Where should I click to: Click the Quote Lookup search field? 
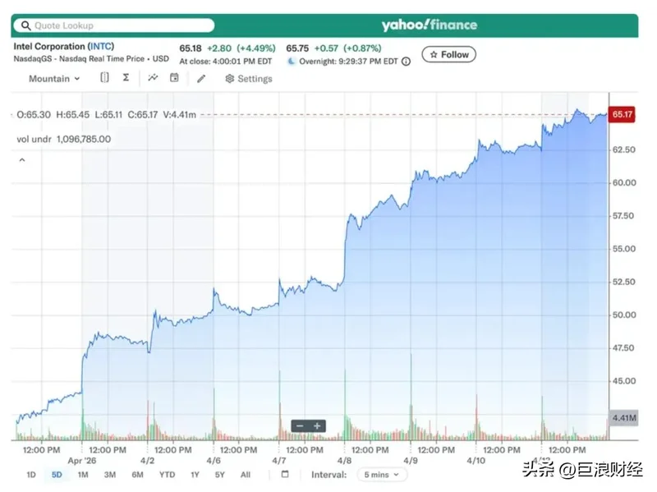tap(115, 25)
